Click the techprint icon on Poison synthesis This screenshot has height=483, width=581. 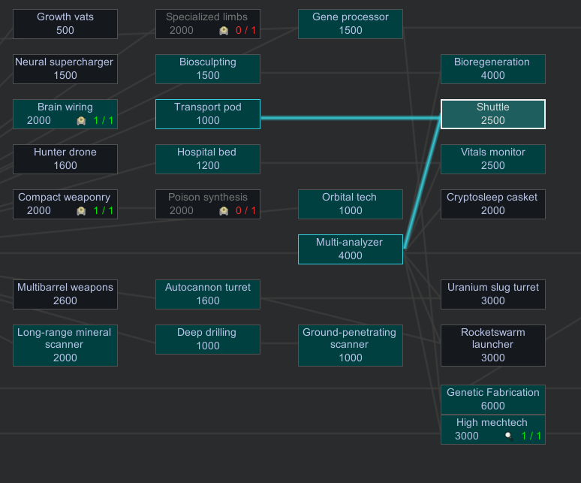click(224, 211)
